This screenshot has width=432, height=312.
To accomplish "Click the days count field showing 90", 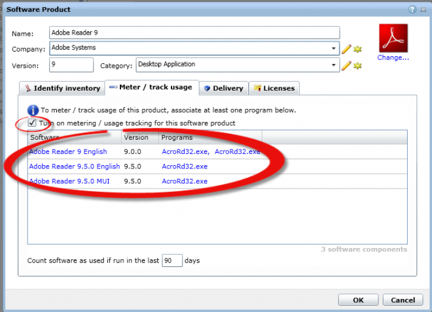I will tap(172, 260).
